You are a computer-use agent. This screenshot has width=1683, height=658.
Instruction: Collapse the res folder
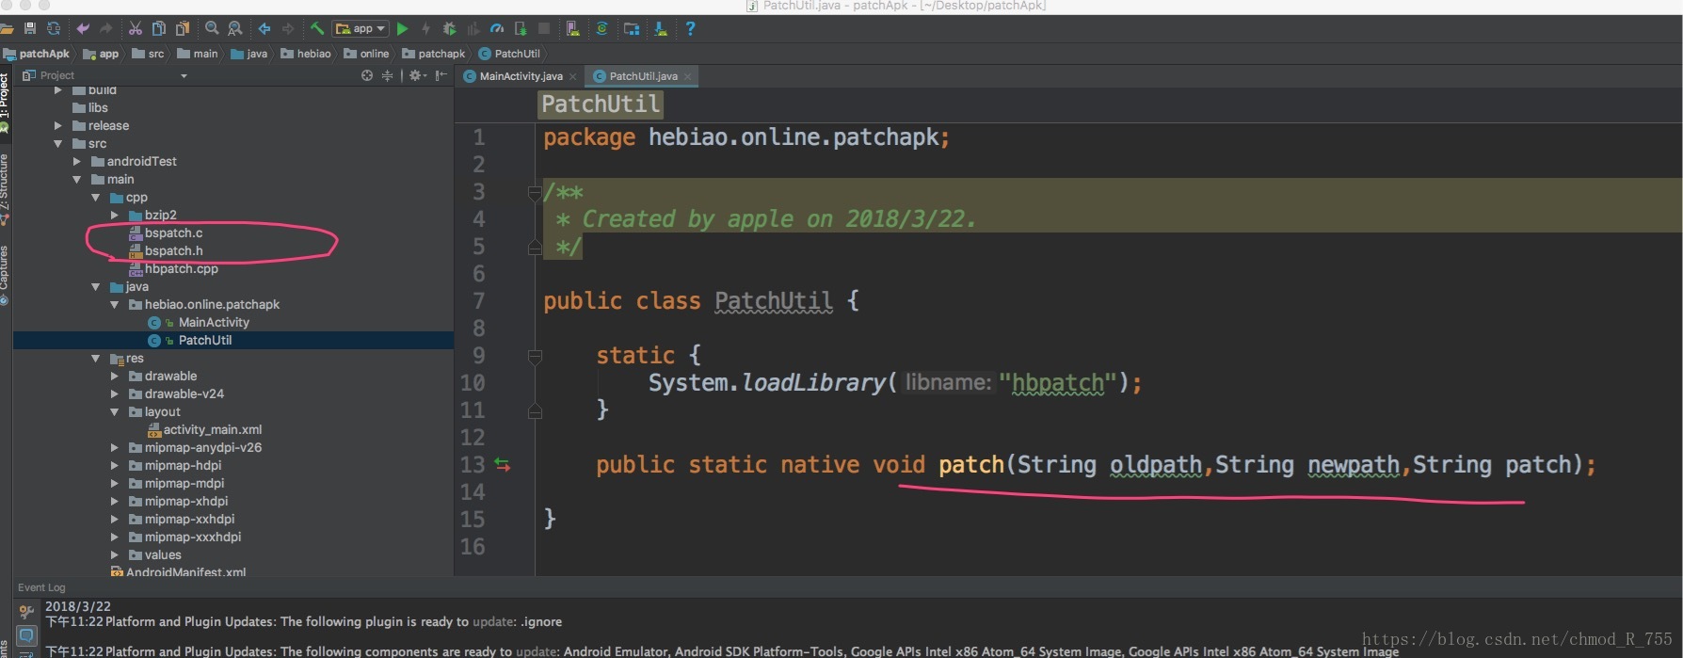pyautogui.click(x=96, y=358)
